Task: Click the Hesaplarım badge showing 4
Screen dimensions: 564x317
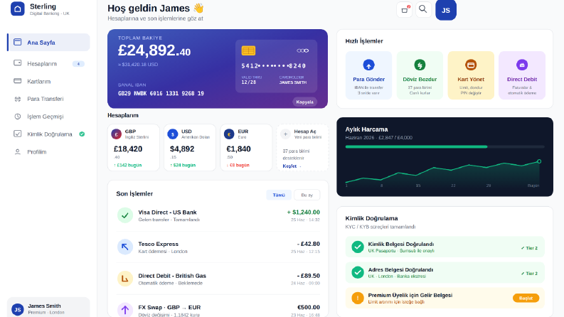Action: [78, 64]
